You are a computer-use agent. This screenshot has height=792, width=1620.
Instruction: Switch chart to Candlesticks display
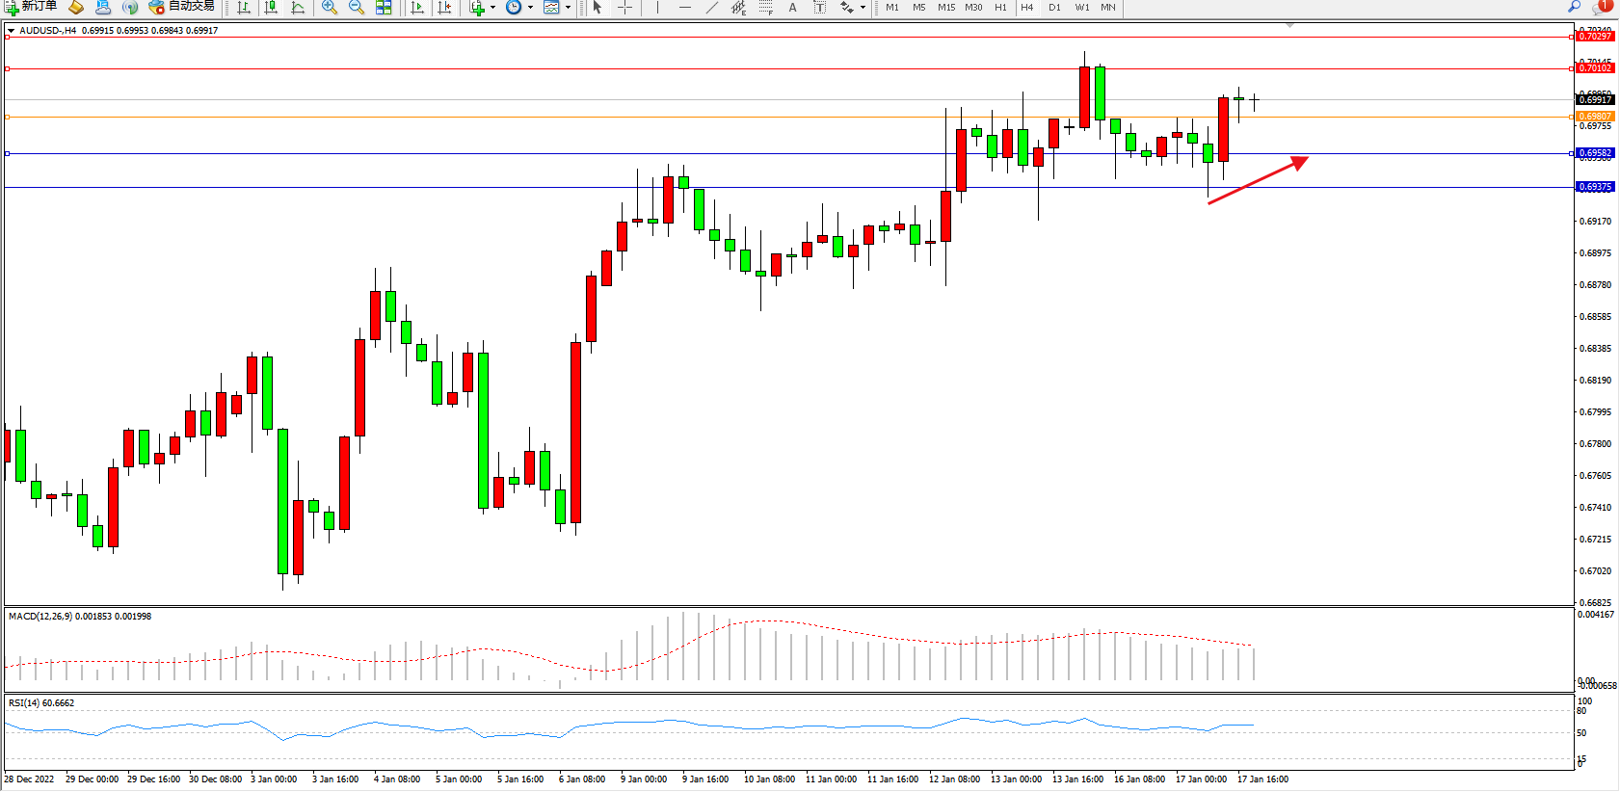(271, 8)
